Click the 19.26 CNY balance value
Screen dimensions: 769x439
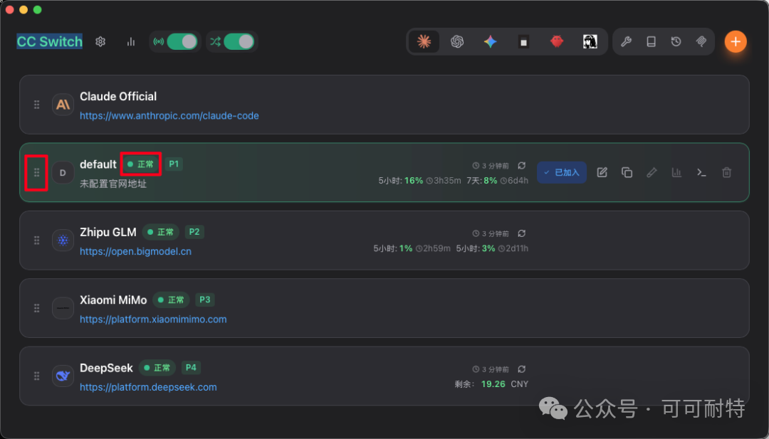[x=505, y=384]
